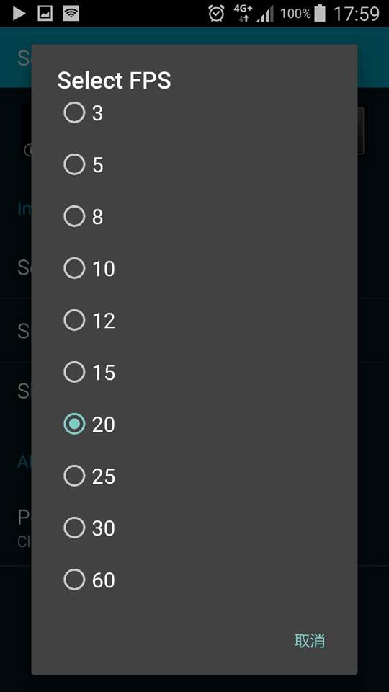389x692 pixels.
Task: Tap the signal strength bars icon
Action: coord(265,14)
